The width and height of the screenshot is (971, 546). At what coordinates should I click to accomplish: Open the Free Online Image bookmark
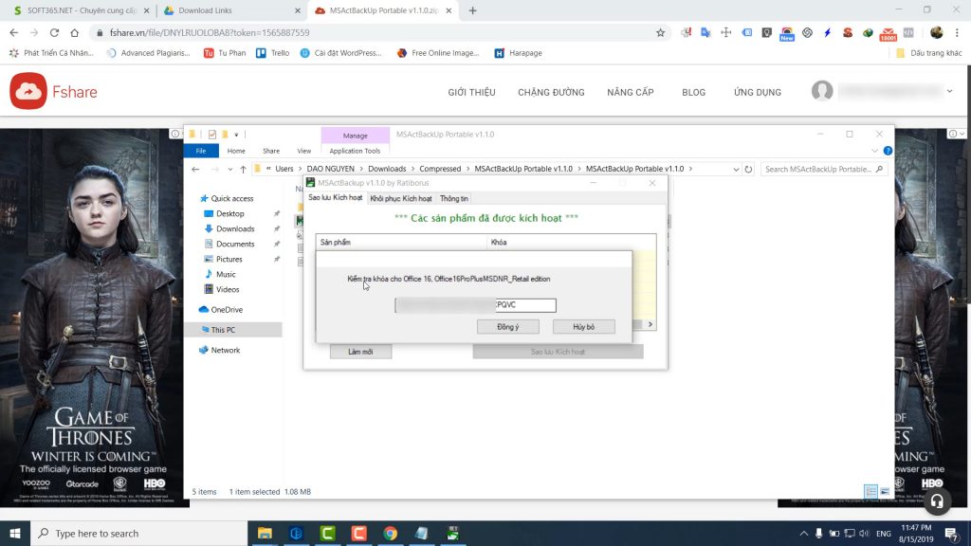pos(438,53)
